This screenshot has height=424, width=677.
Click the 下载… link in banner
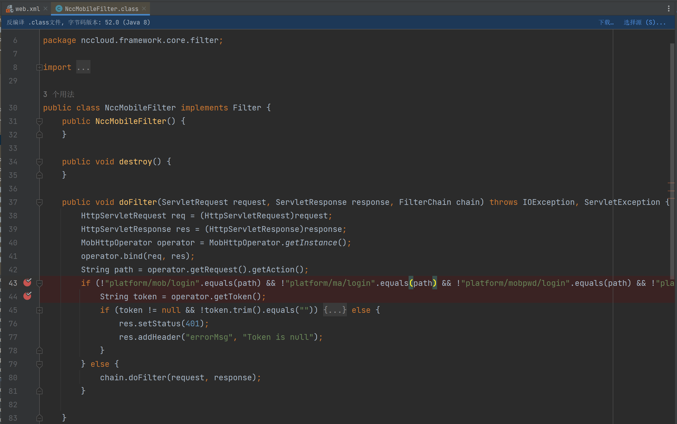tap(606, 22)
